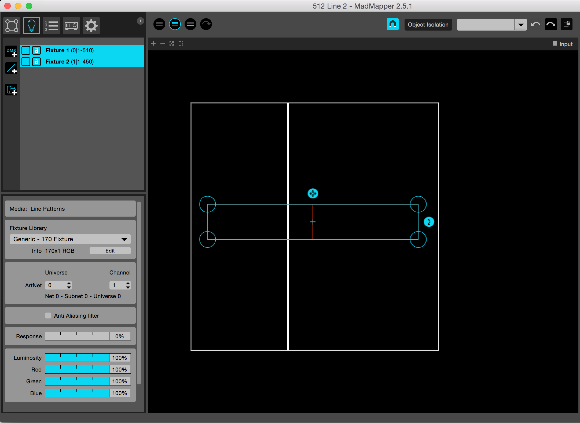Click the ArtNet Universe stepper arrows
This screenshot has width=580, height=423.
coord(69,285)
